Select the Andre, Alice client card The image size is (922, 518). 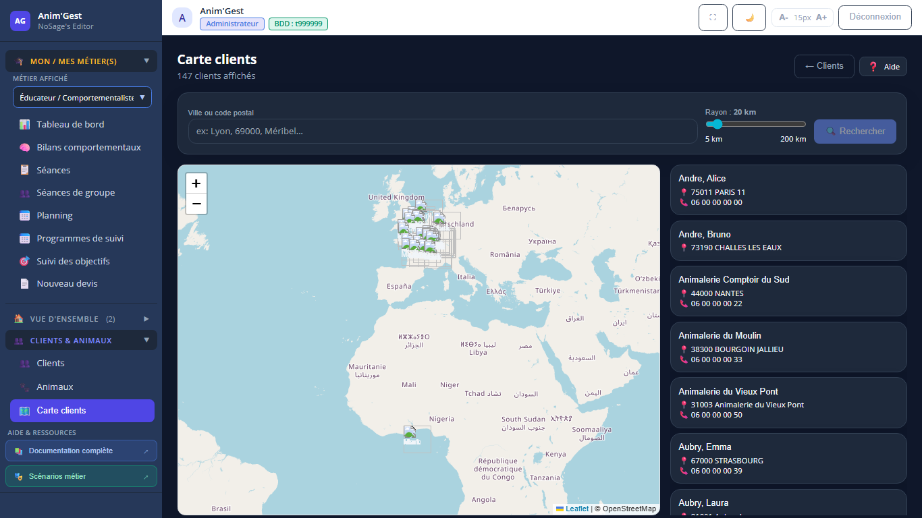pos(788,190)
